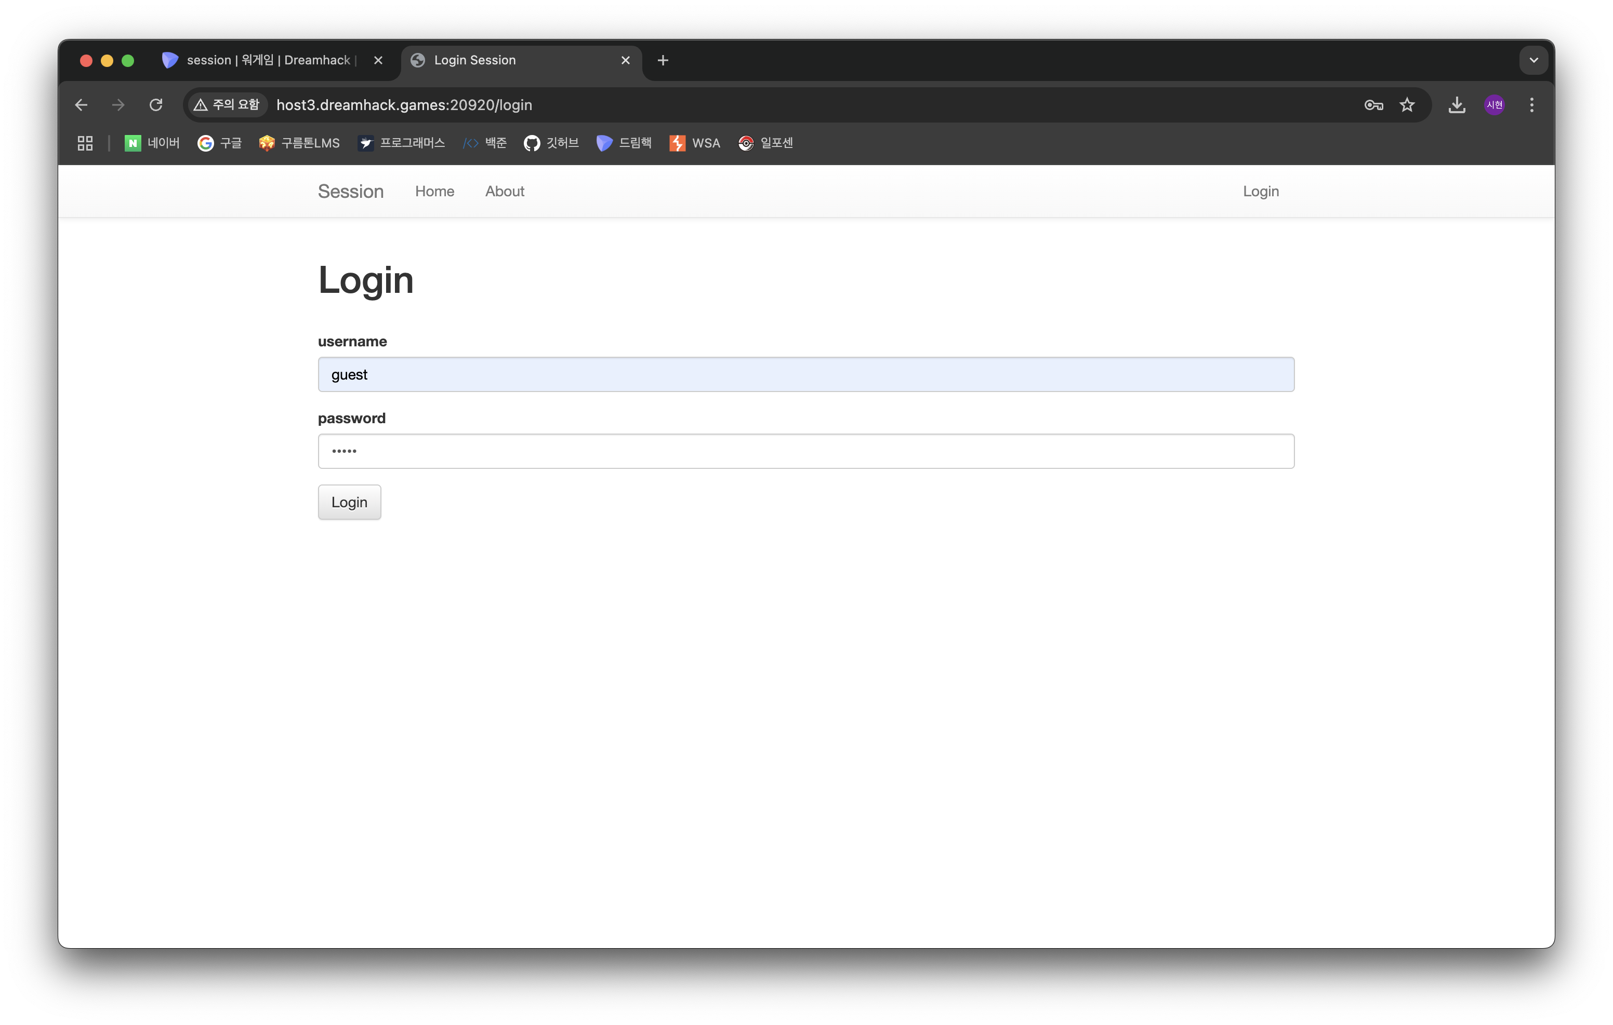Focus the password input field

(x=806, y=451)
